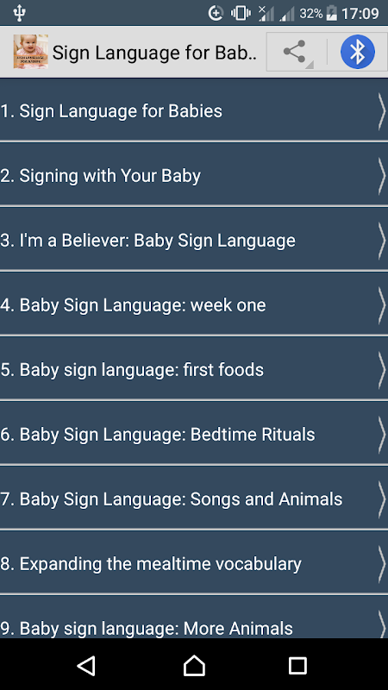
Task: Expand chevron beside first foods item
Action: (x=381, y=369)
